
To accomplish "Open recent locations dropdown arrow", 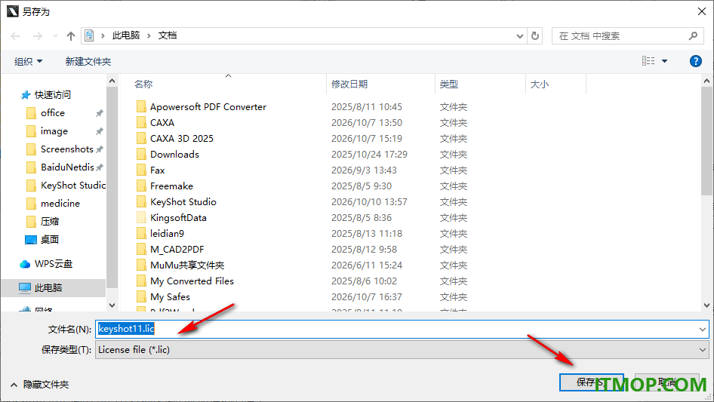I will [55, 36].
